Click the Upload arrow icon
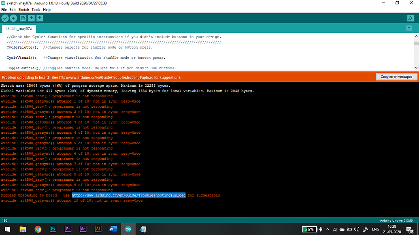Image resolution: width=419 pixels, height=235 pixels. click(x=13, y=18)
